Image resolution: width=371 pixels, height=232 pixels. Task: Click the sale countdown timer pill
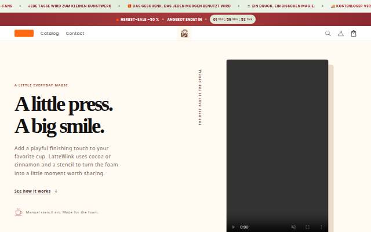(x=232, y=19)
